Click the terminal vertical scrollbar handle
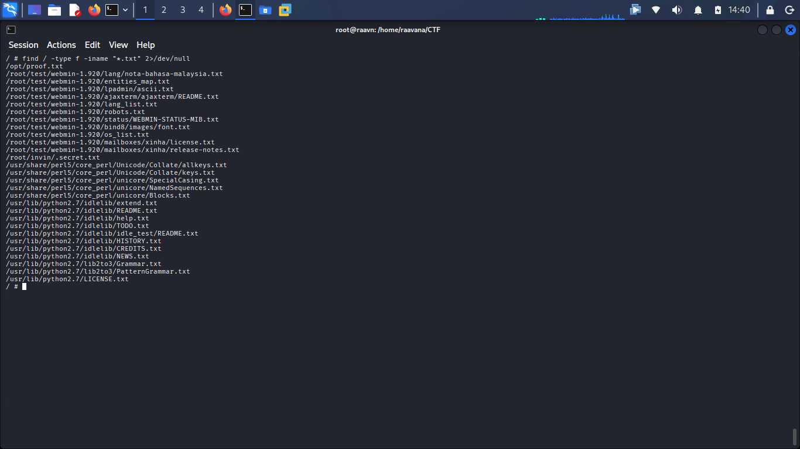 pos(795,437)
